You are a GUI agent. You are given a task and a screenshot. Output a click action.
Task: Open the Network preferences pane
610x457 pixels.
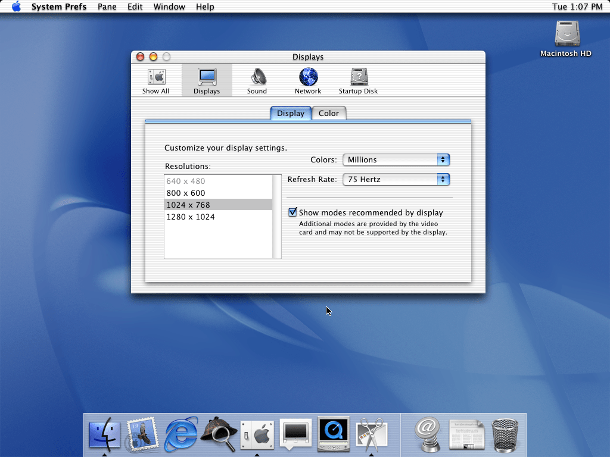[308, 81]
